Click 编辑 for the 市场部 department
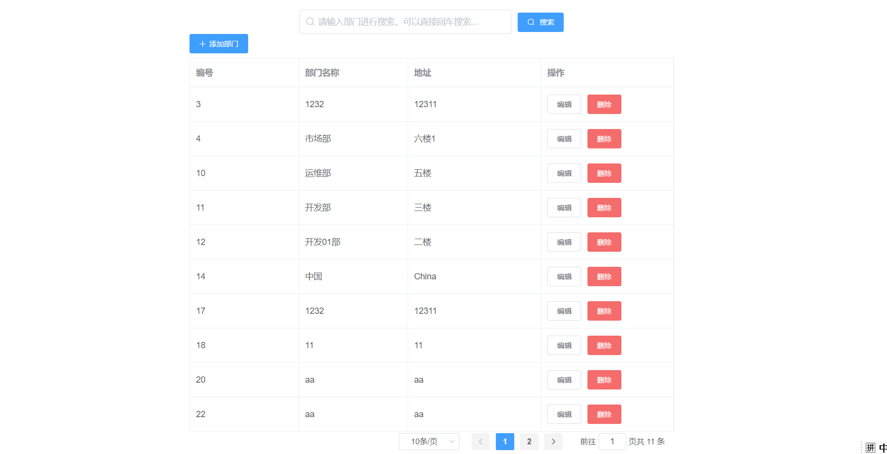 [x=564, y=138]
